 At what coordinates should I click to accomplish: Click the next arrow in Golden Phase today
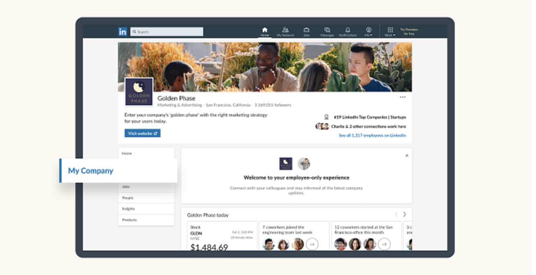pos(405,214)
